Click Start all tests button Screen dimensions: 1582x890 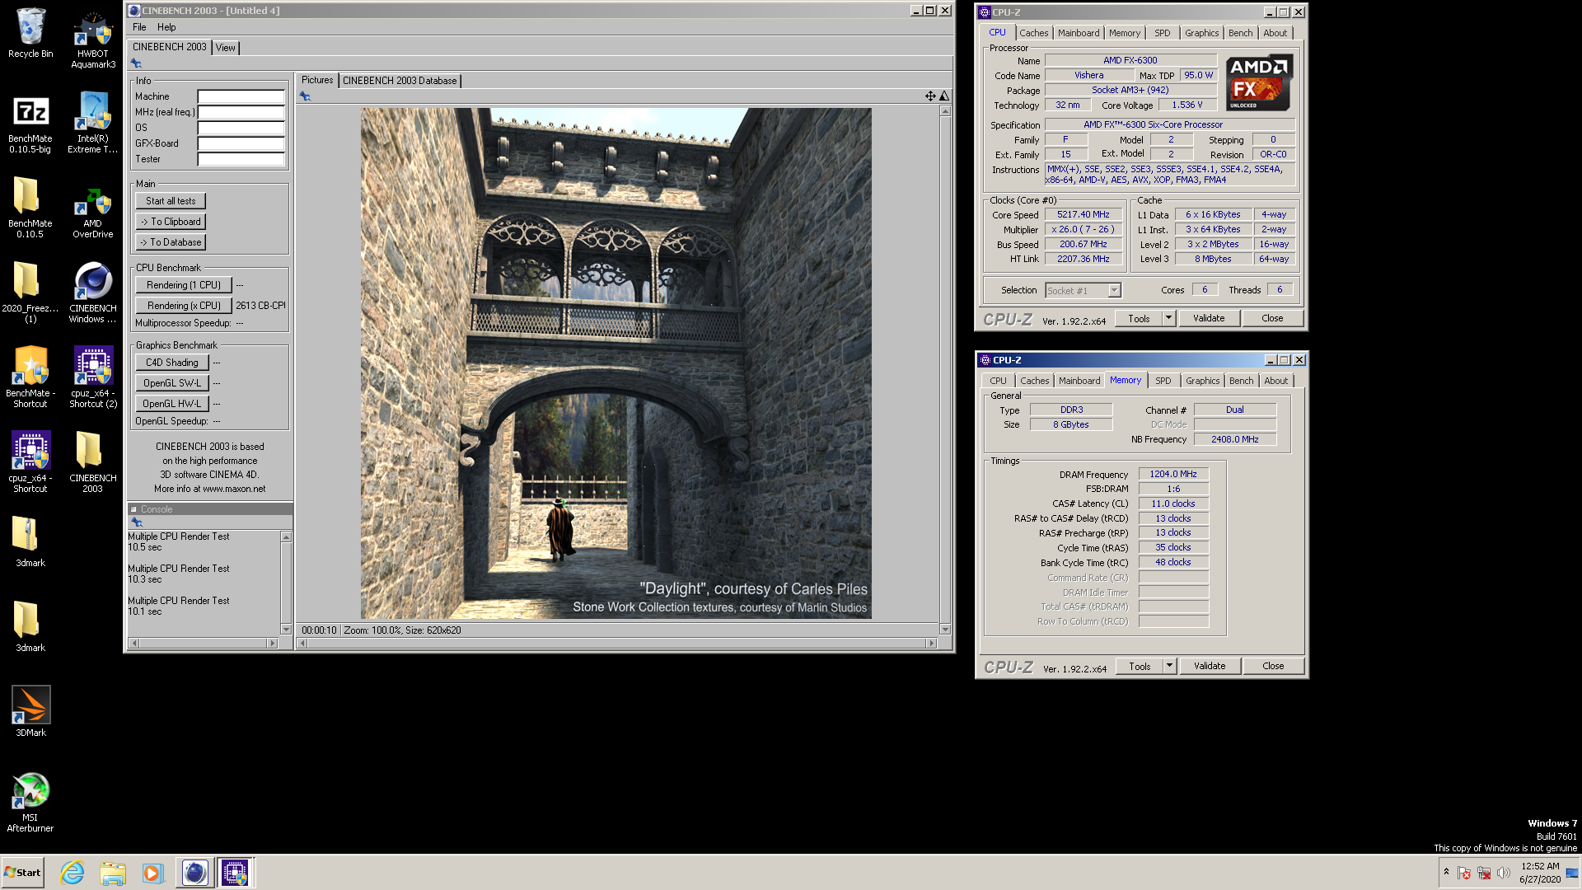point(171,201)
